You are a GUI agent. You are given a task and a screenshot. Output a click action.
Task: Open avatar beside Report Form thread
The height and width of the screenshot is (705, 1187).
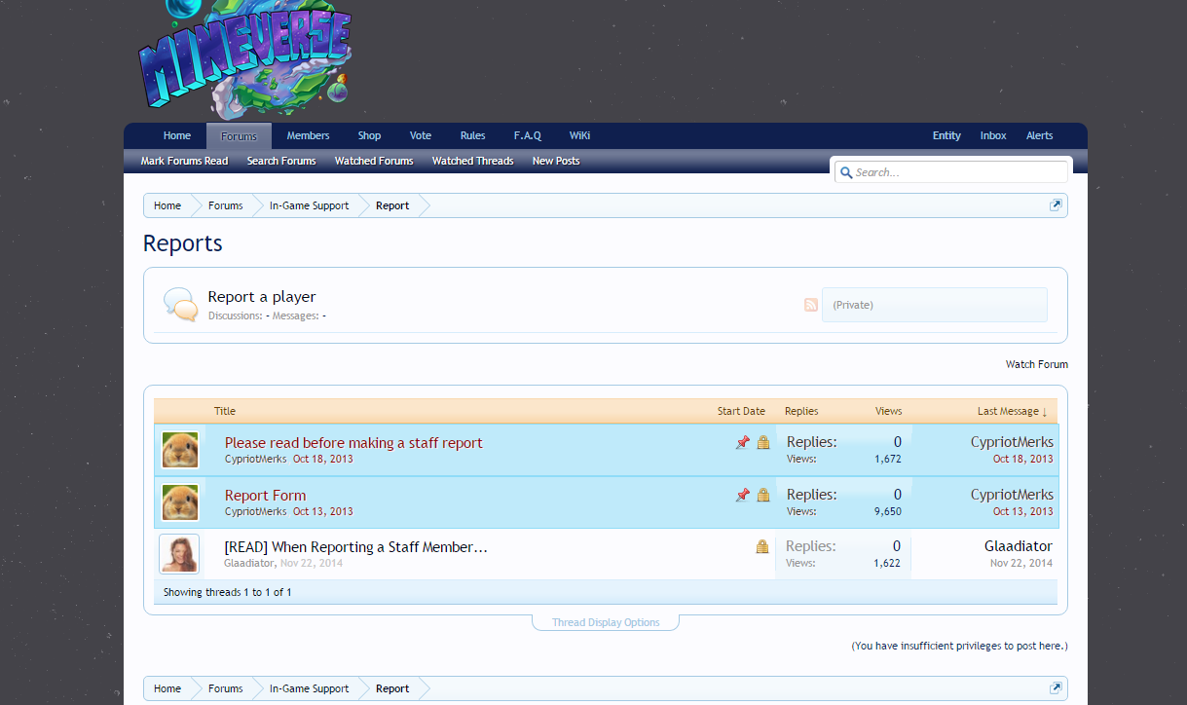click(180, 502)
